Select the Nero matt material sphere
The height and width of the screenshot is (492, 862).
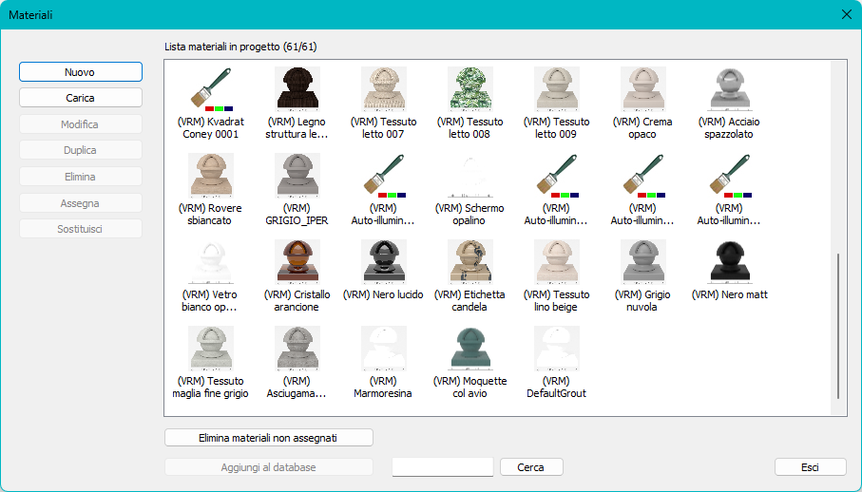[730, 262]
